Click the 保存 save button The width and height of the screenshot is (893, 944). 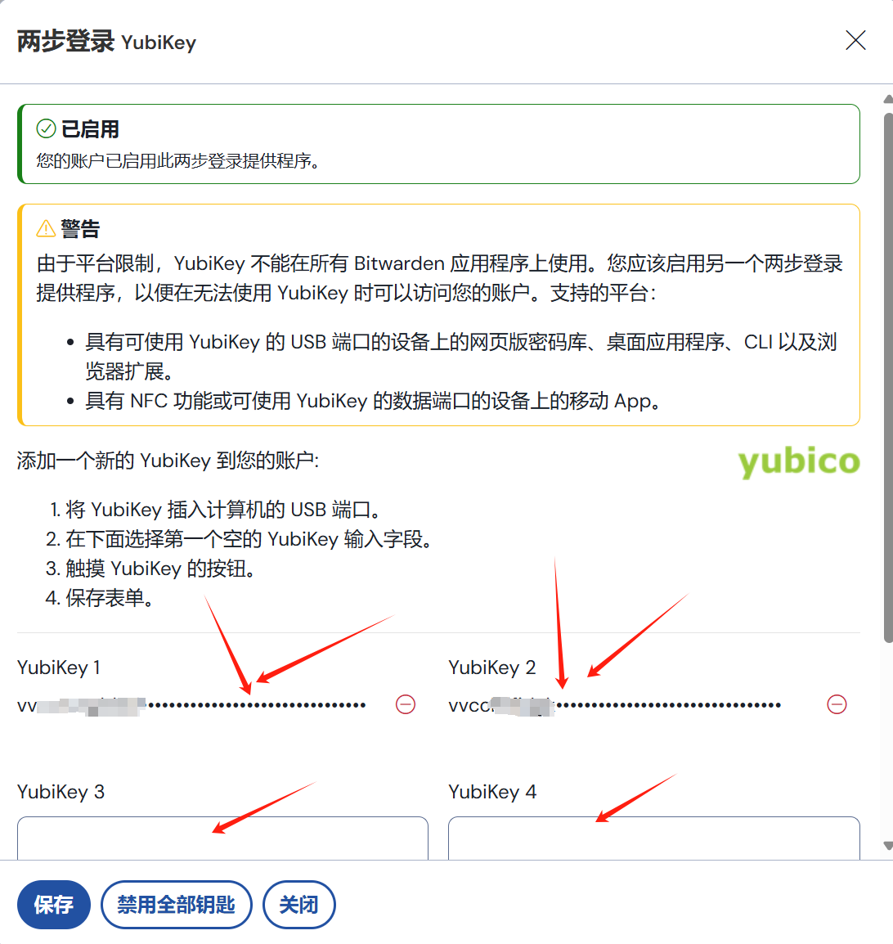(53, 904)
